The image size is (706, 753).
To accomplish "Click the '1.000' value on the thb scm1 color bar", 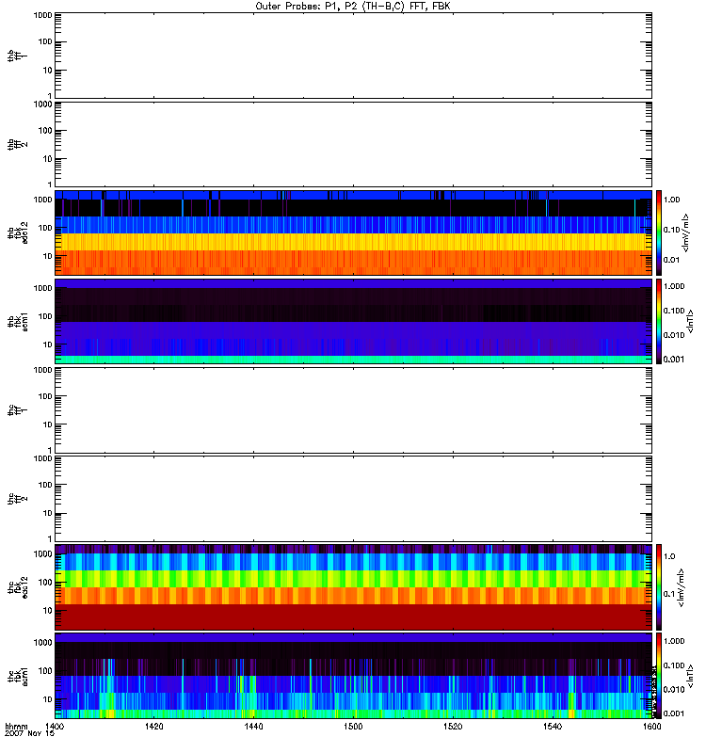I will [x=674, y=286].
